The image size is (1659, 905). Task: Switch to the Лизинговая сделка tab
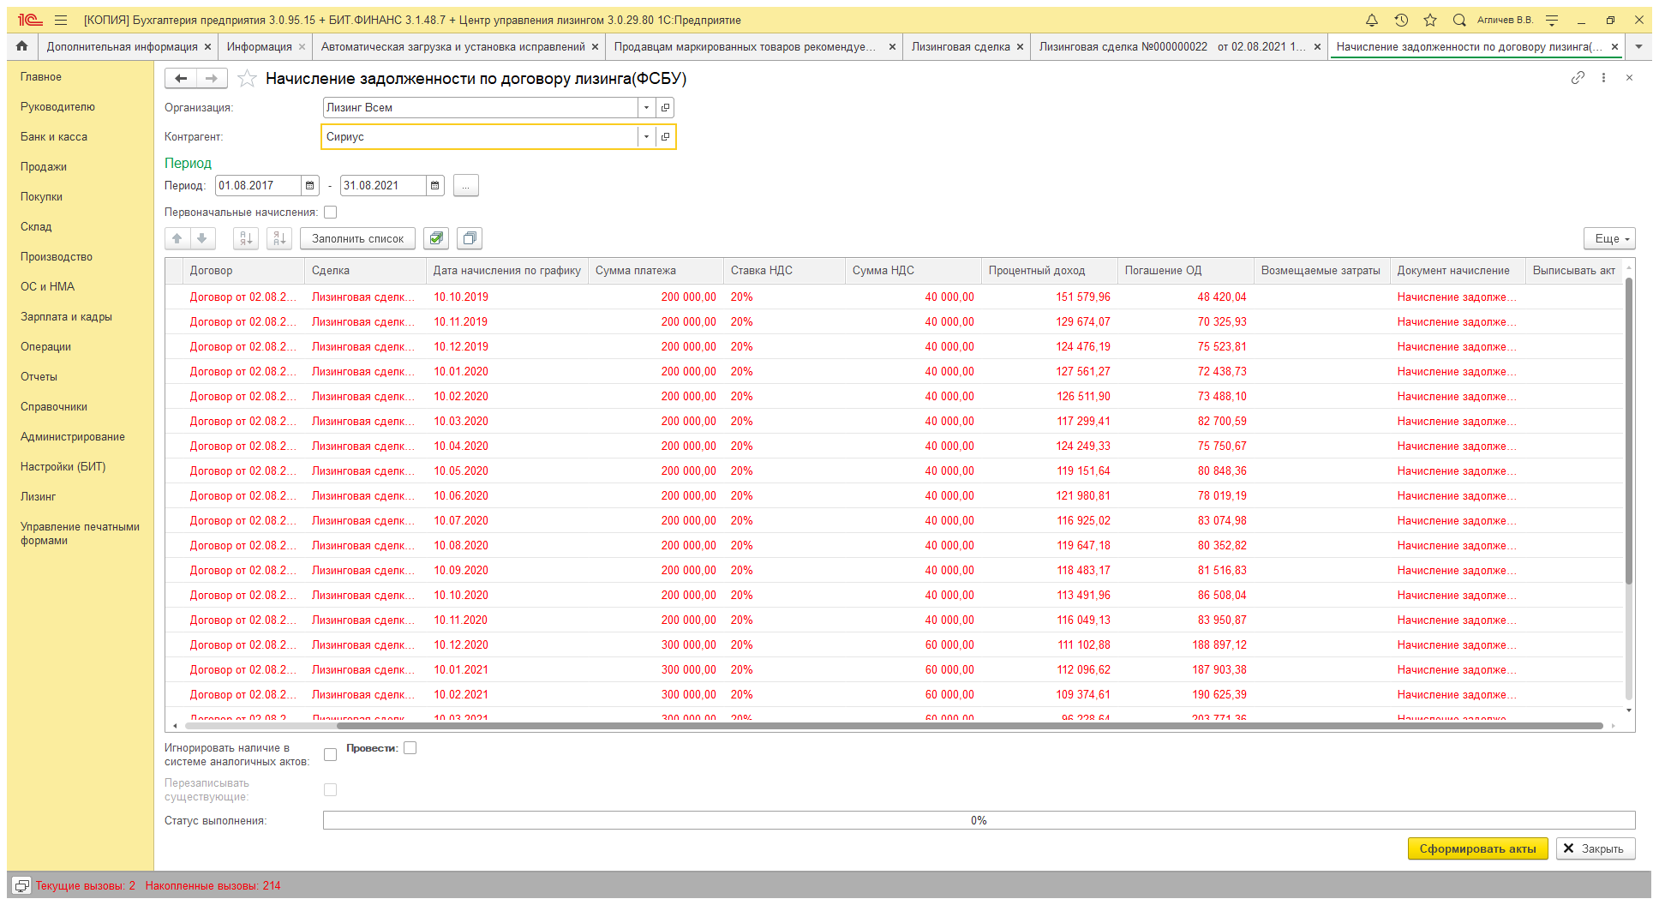(960, 47)
